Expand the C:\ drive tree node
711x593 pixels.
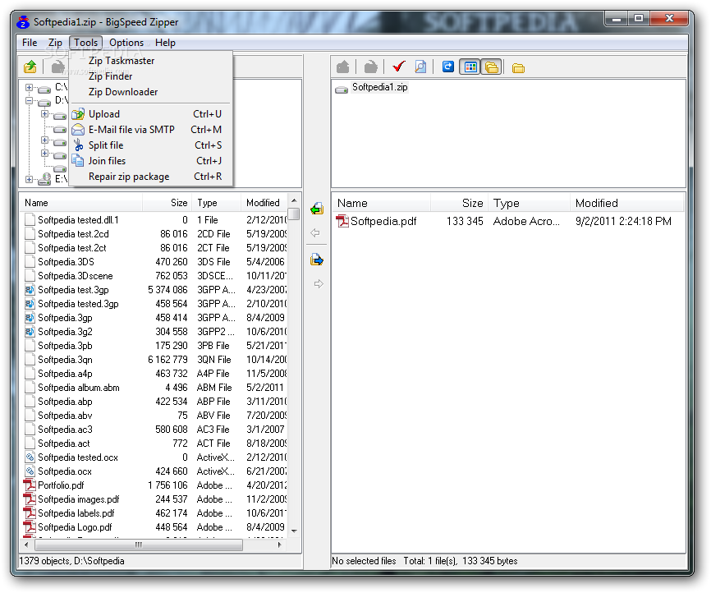(x=29, y=87)
